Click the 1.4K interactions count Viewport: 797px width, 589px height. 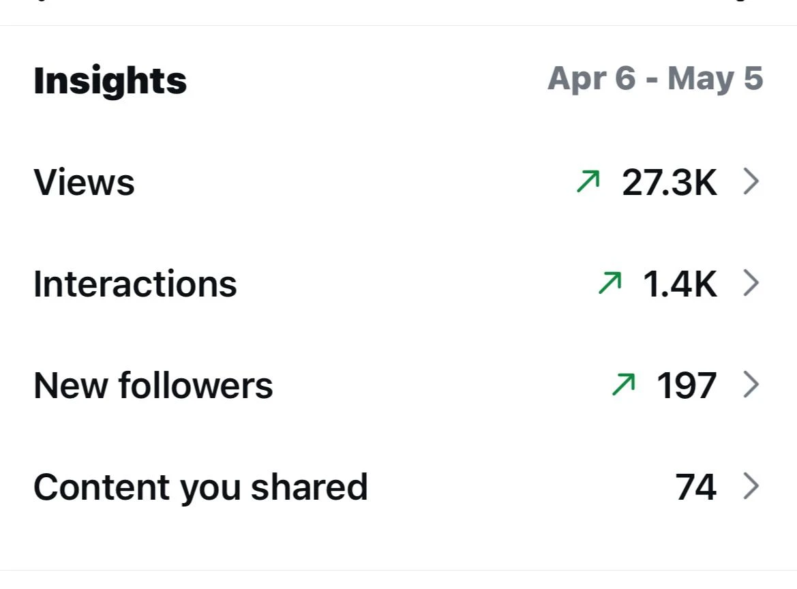pyautogui.click(x=680, y=284)
